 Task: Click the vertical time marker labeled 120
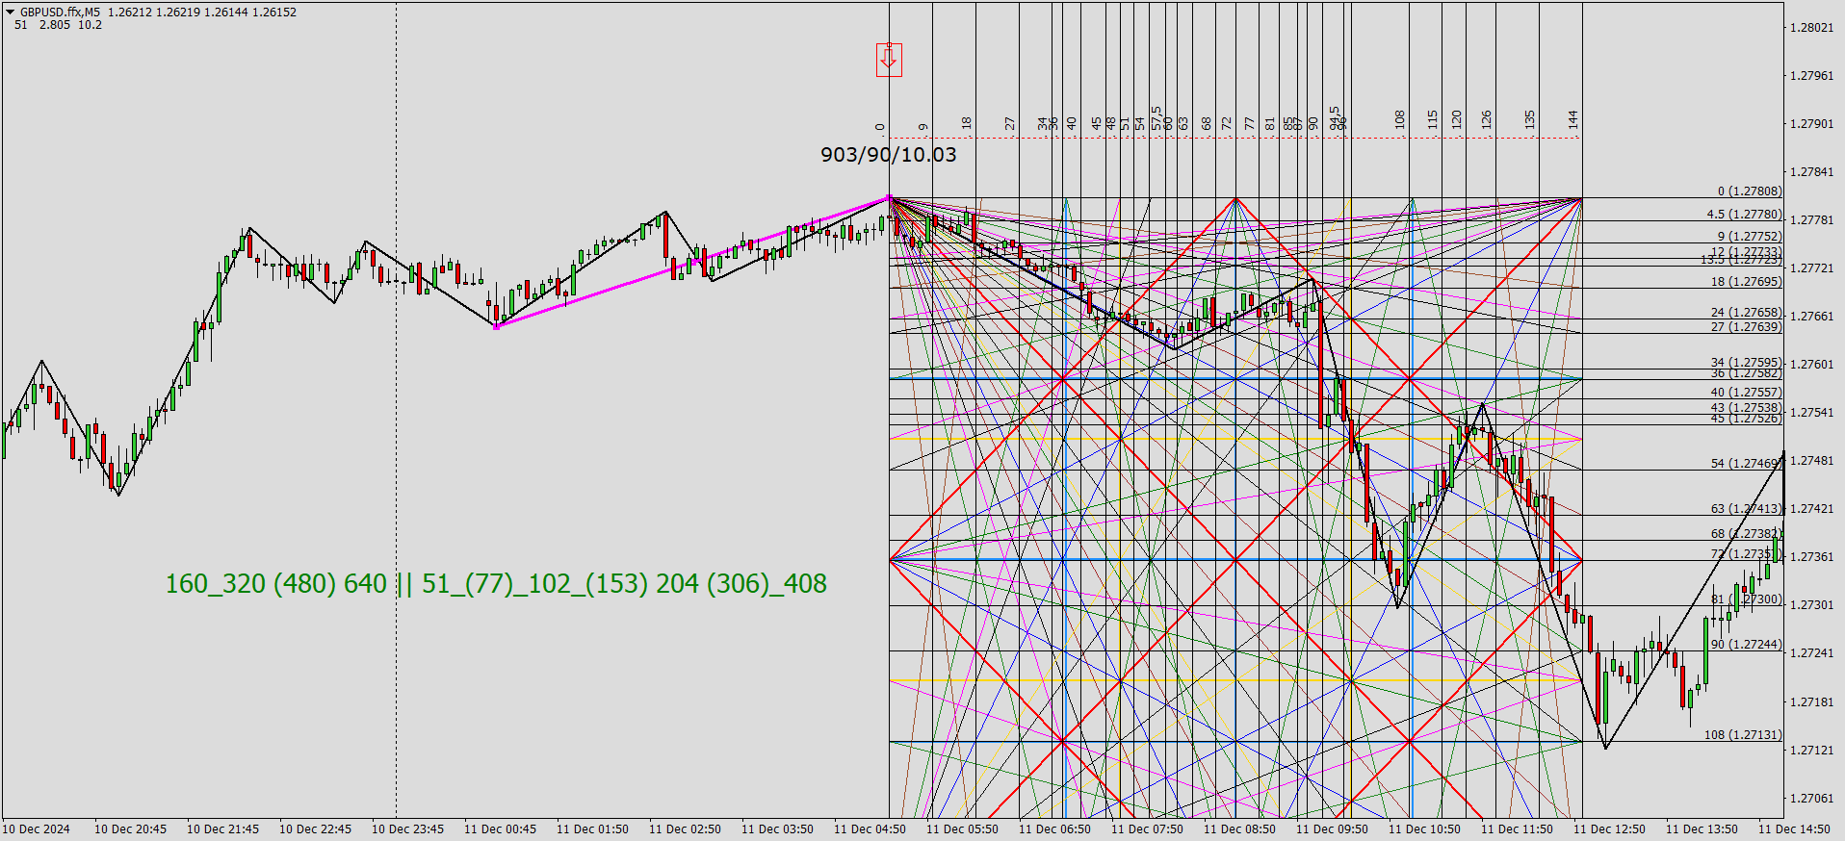[1457, 119]
